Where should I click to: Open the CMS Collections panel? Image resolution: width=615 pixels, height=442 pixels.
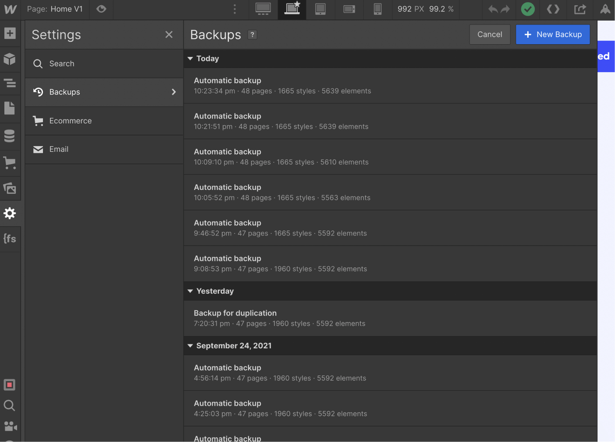pyautogui.click(x=10, y=136)
